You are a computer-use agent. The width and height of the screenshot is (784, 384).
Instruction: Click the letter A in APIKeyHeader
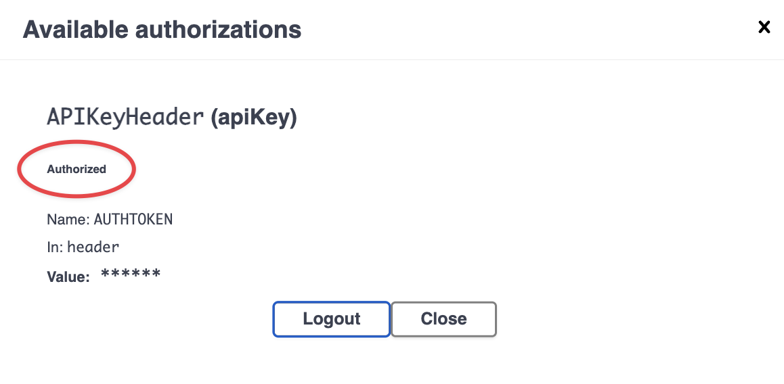pyautogui.click(x=53, y=117)
